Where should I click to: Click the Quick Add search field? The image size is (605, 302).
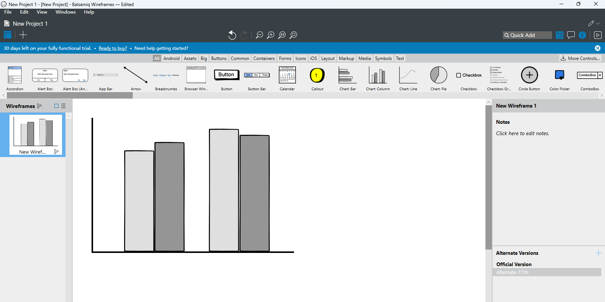[x=527, y=35]
